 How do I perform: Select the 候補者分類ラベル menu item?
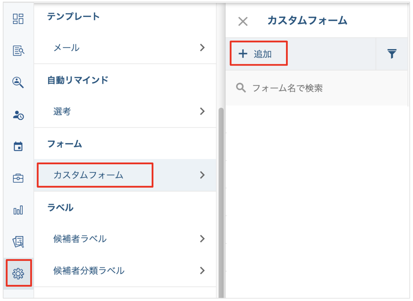(x=89, y=271)
